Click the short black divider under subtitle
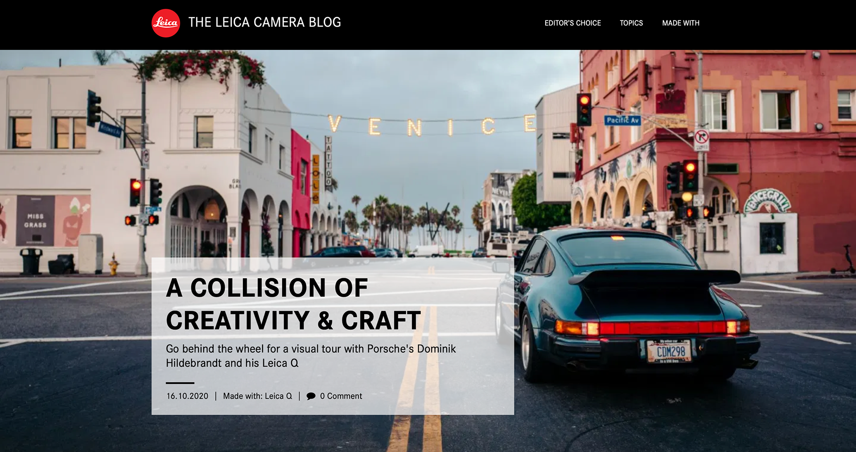This screenshot has width=856, height=452. click(x=180, y=383)
